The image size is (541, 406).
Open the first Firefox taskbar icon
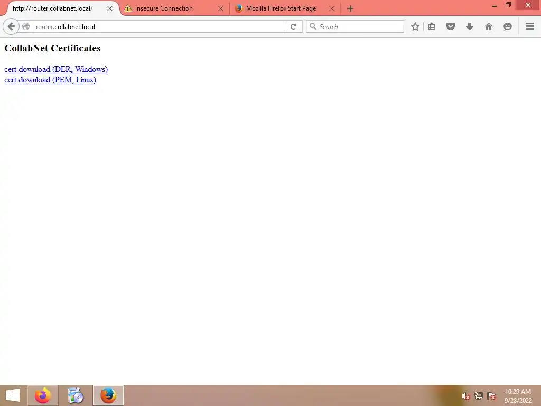pos(43,395)
